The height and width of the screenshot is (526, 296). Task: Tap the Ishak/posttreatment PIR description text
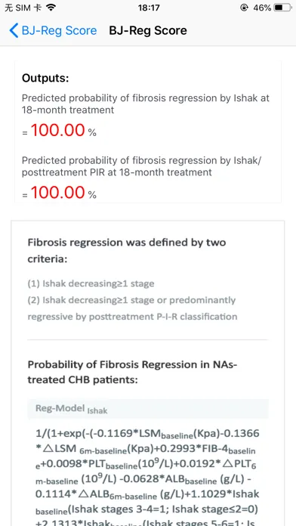(x=141, y=166)
